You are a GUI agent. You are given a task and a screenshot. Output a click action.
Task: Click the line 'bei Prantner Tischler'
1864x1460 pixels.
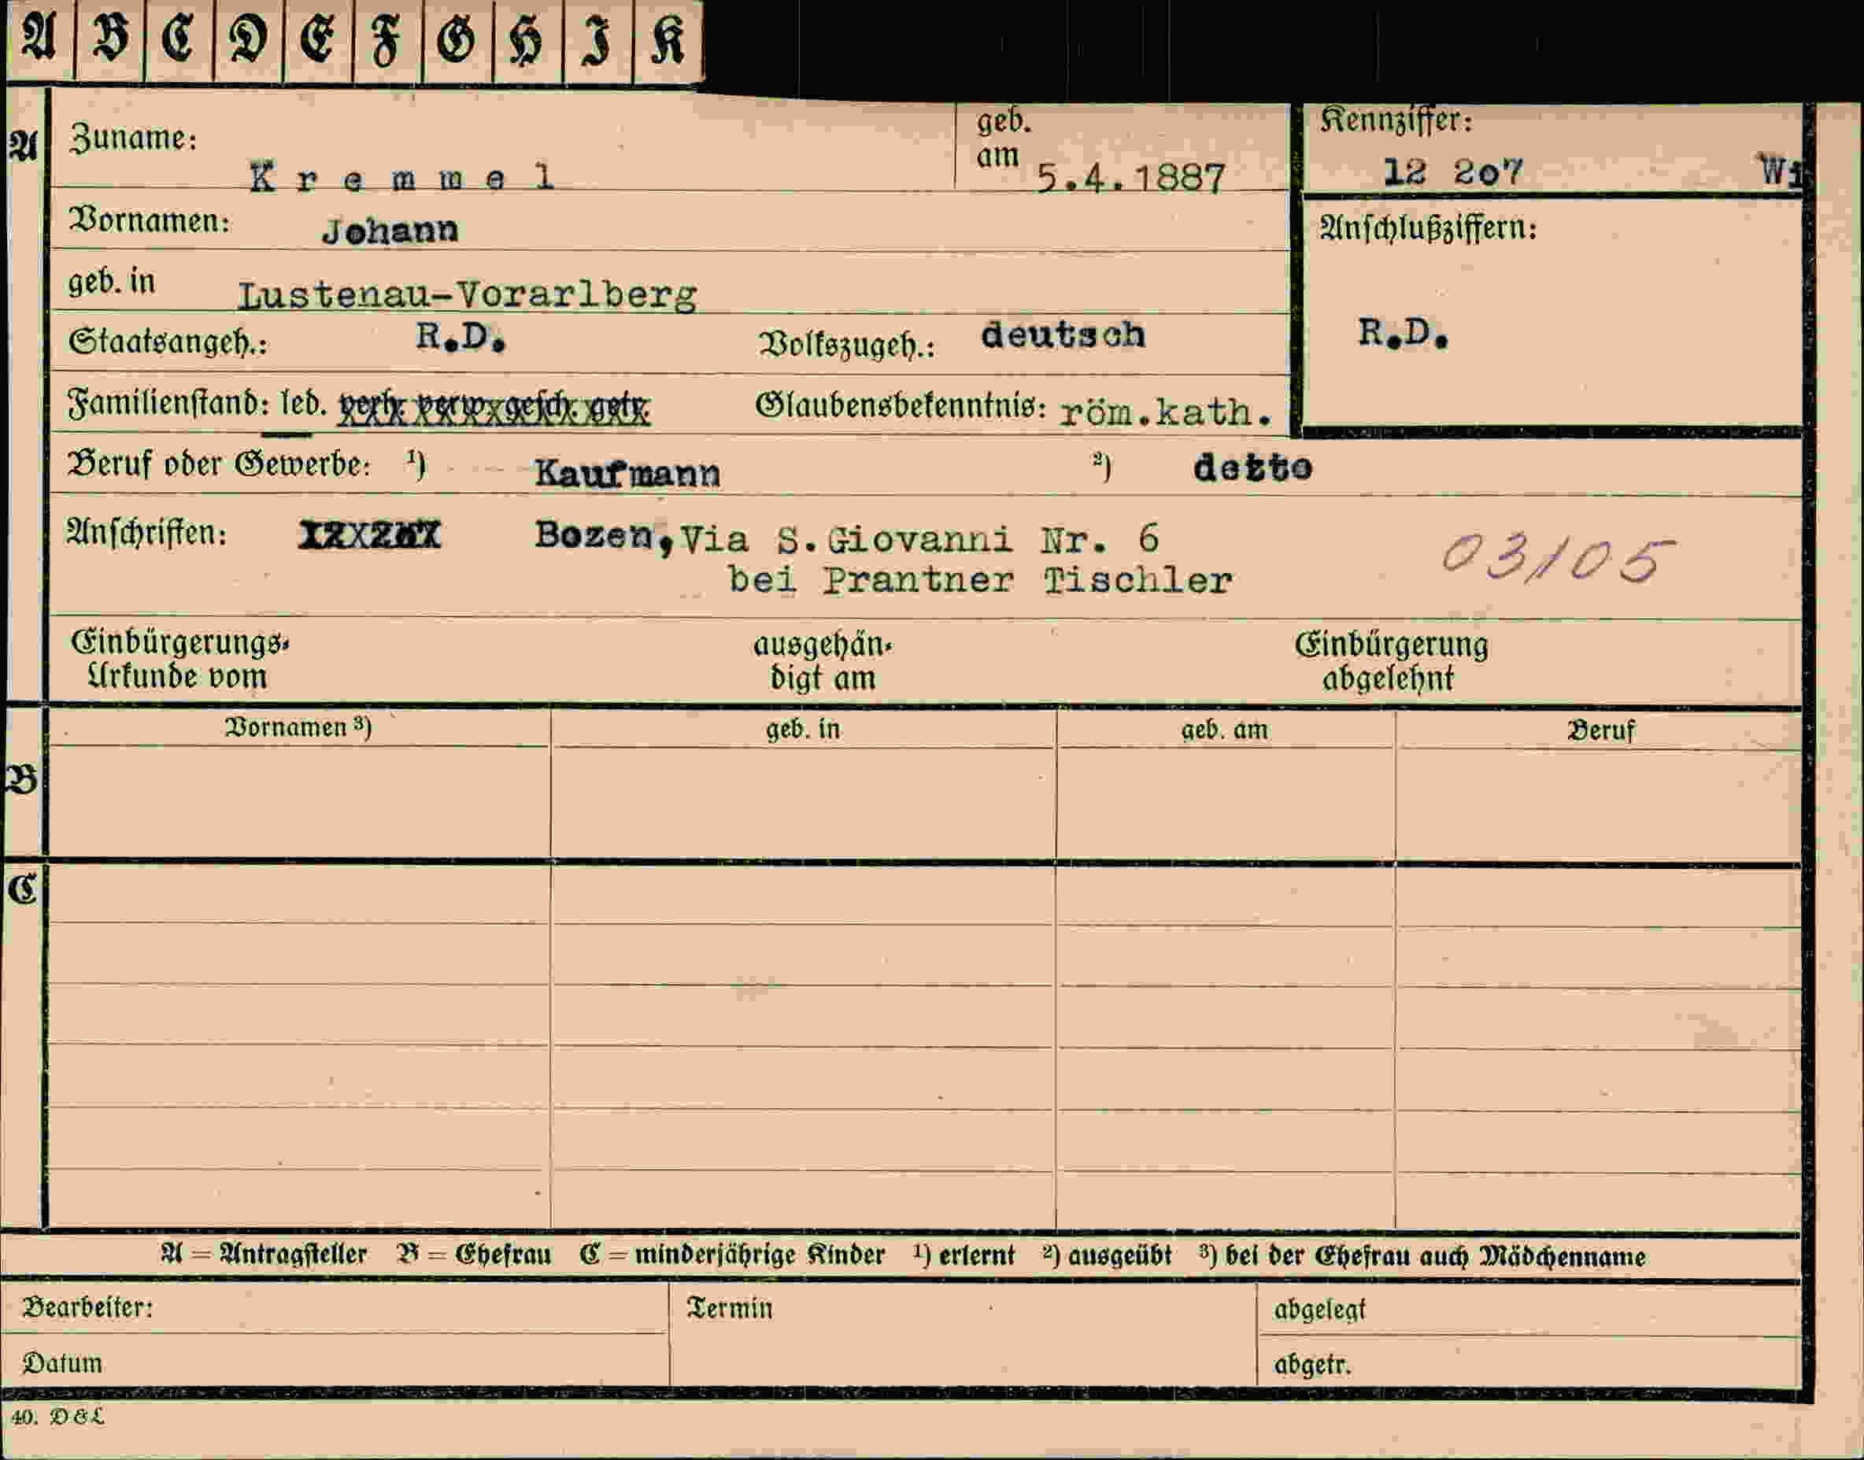(980, 580)
